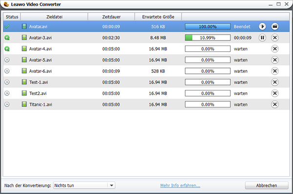Remove Avatar-4.avi from the queue
Screen dimensions: 293x194
(x=274, y=49)
